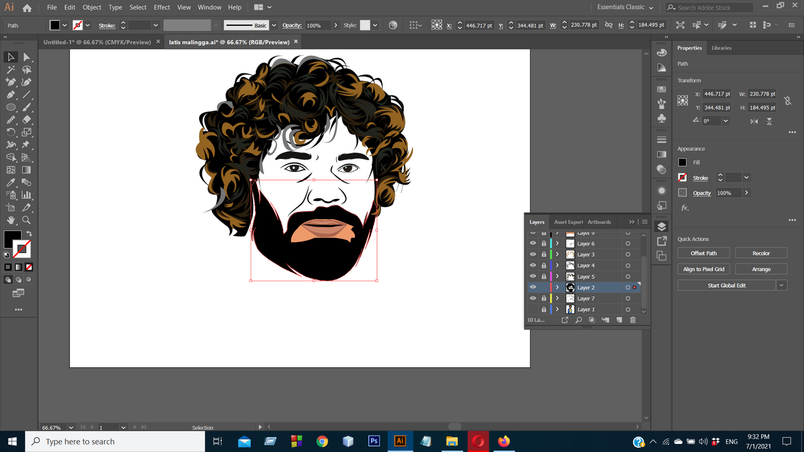804x452 pixels.
Task: Click the Stroke swatch in Appearance
Action: pos(682,178)
